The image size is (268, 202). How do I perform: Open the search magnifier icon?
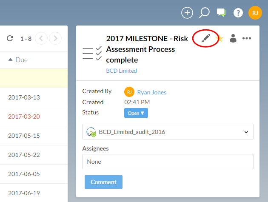pyautogui.click(x=204, y=13)
